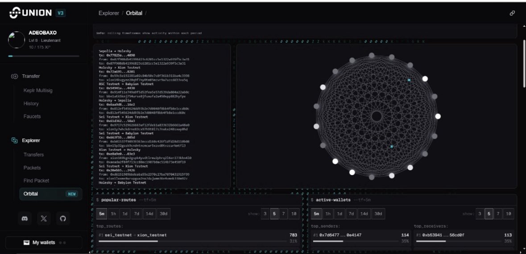Image resolution: width=526 pixels, height=254 pixels.
Task: Show 3 entries in popular-routes
Action: [265, 214]
